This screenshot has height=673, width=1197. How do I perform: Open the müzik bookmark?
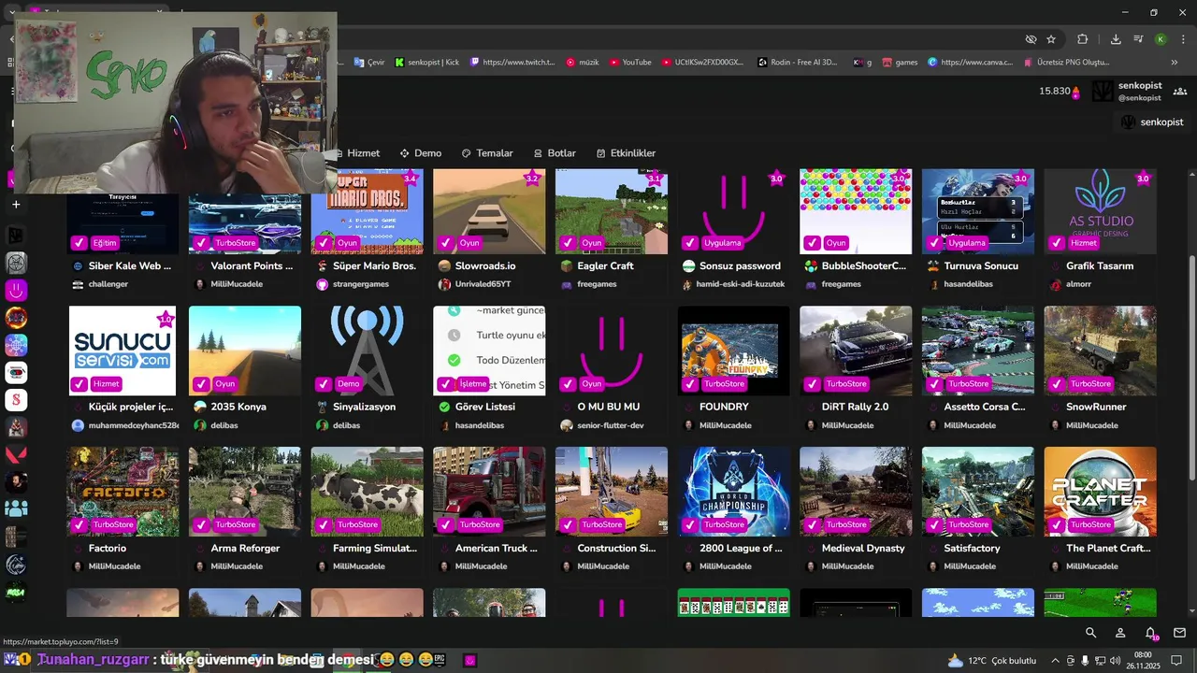point(583,63)
